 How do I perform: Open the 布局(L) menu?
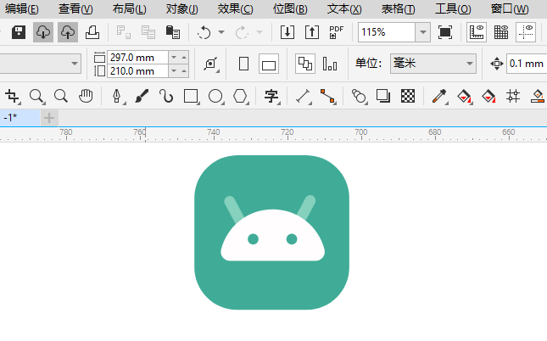[130, 8]
